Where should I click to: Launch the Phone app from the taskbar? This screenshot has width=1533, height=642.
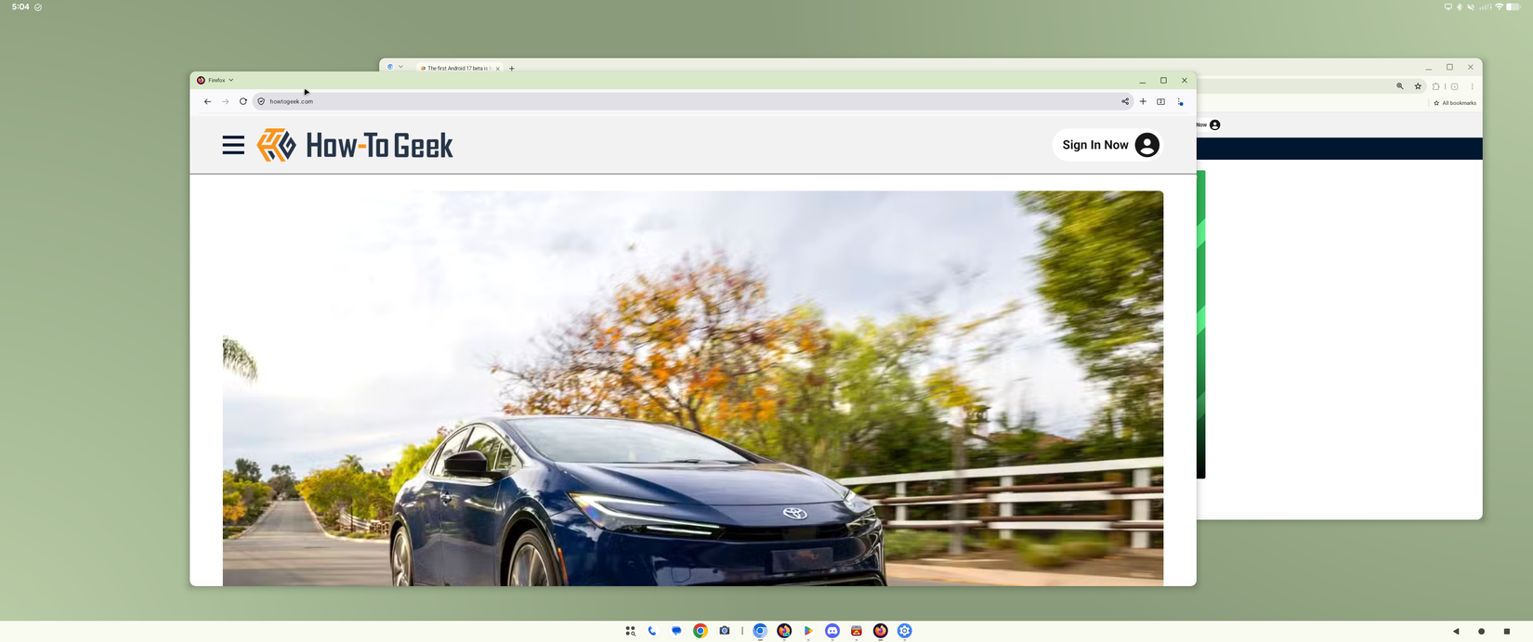652,631
